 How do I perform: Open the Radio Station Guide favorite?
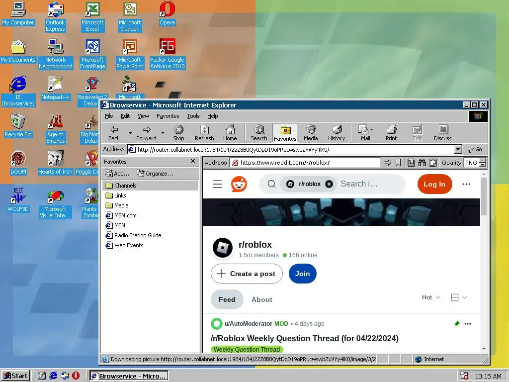click(133, 235)
